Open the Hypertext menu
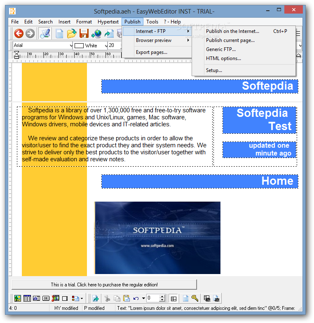The height and width of the screenshot is (323, 314). pyautogui.click(x=108, y=22)
